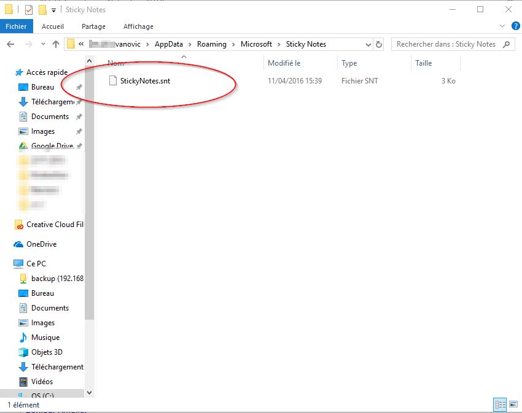Open Explorer help icon
Image resolution: width=522 pixels, height=413 pixels.
point(516,26)
